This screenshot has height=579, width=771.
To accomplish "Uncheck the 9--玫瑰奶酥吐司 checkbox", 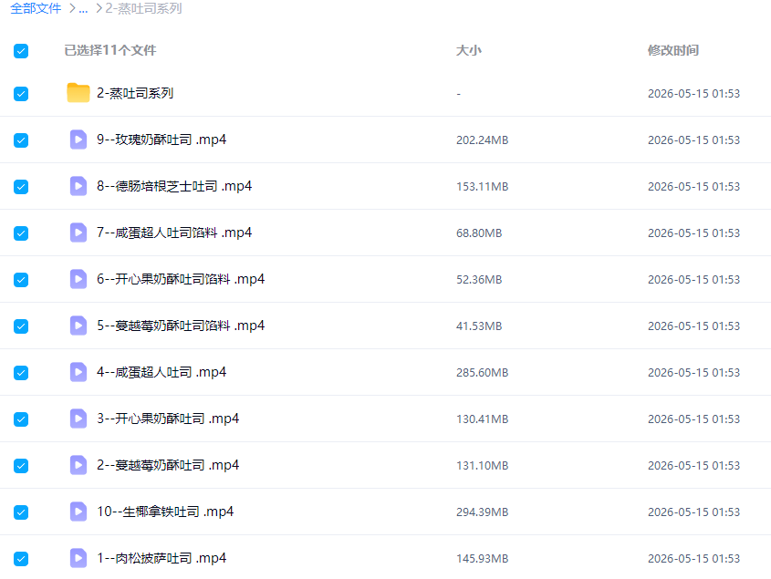I will coord(21,140).
